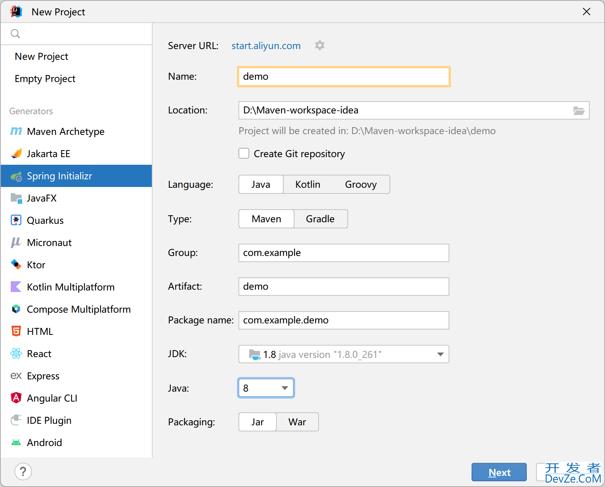Click the Compose Multiplatform hexagon icon
The image size is (605, 487).
coord(16,309)
